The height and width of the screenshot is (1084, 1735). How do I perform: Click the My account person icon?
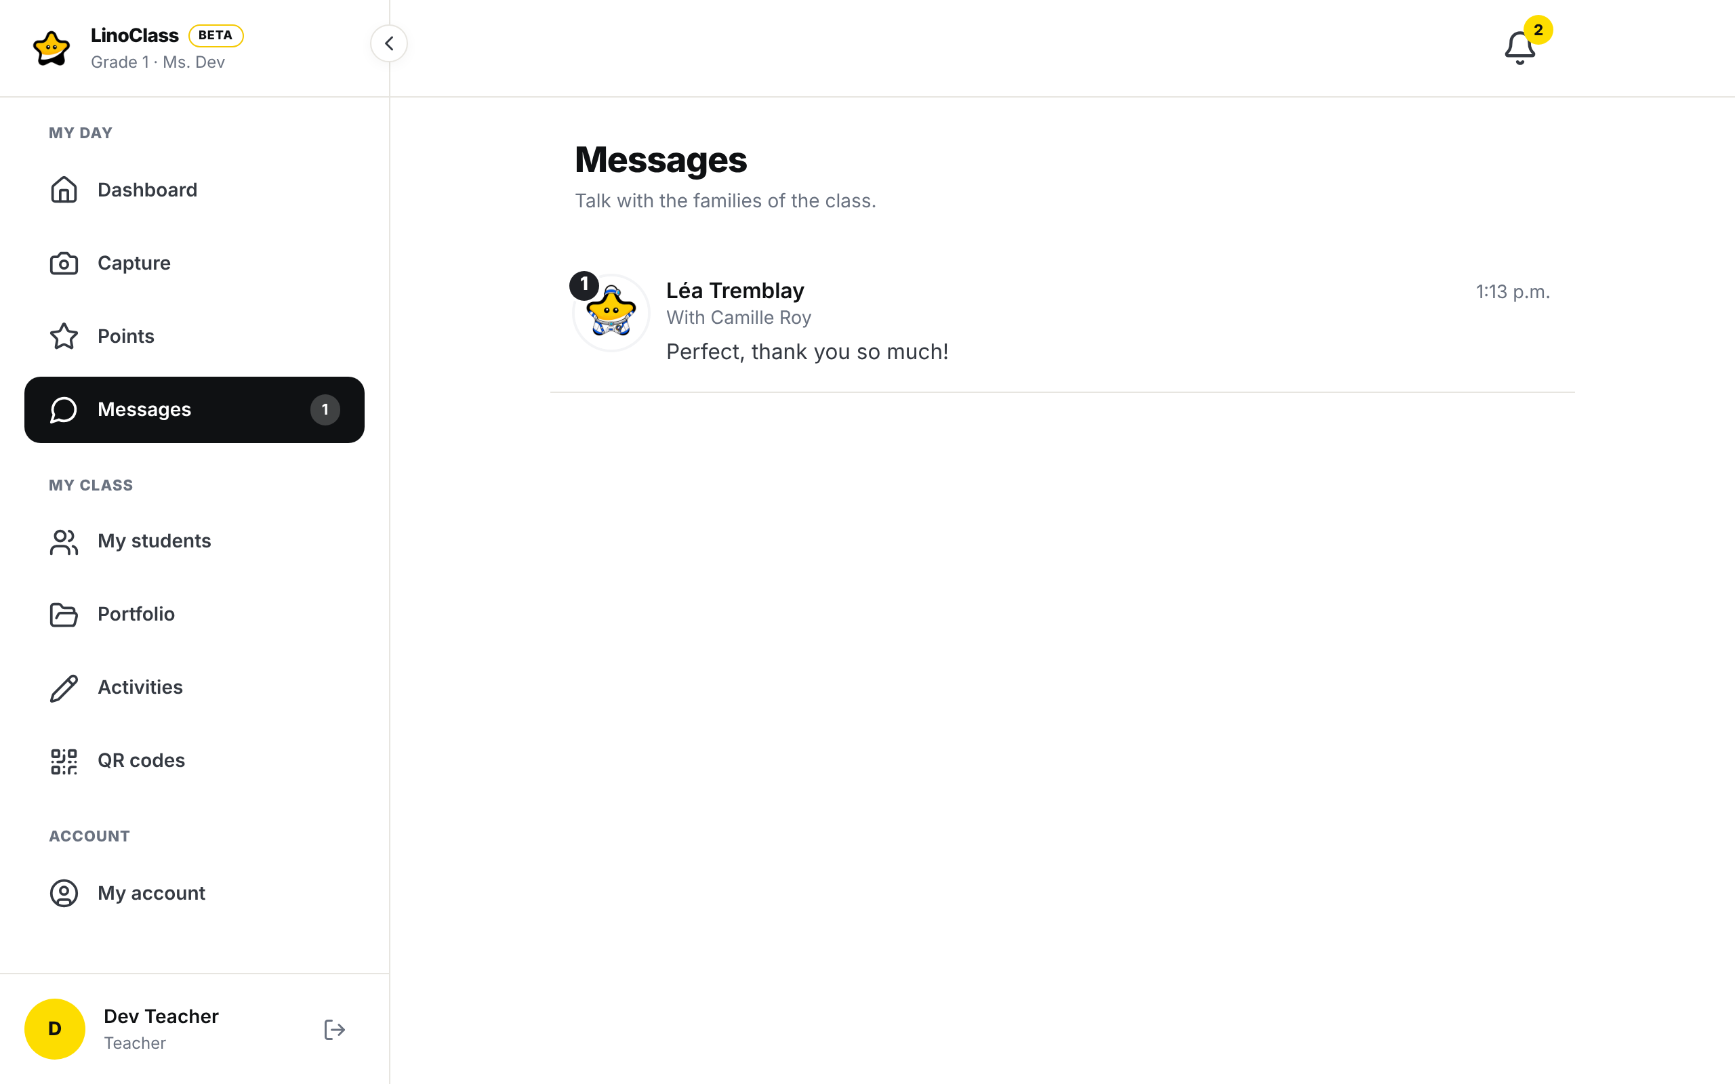click(64, 894)
